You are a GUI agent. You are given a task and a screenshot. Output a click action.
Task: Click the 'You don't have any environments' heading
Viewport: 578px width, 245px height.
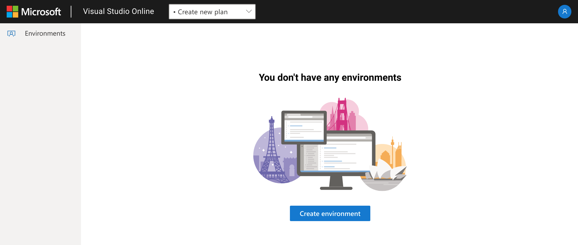point(330,78)
